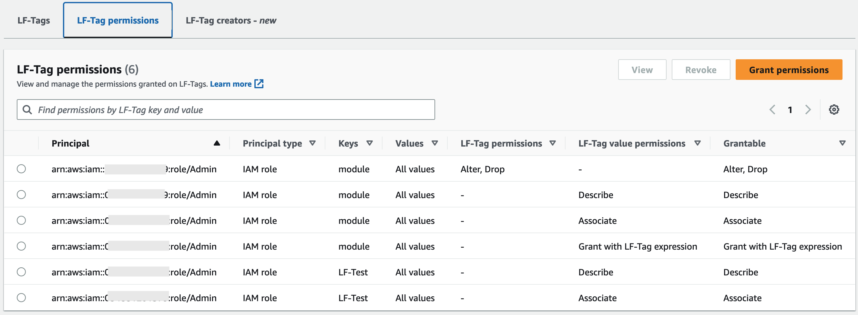Screen dimensions: 858x315
Task: Click the Revoke button
Action: [701, 70]
